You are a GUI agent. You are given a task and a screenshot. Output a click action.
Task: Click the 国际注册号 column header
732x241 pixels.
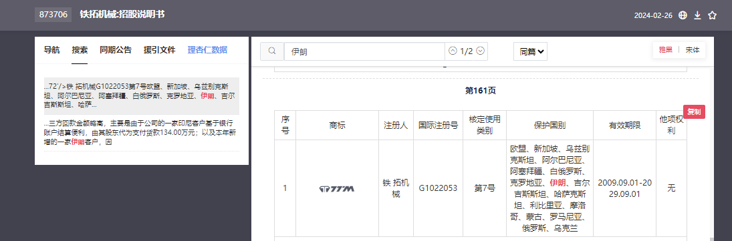[x=438, y=125]
